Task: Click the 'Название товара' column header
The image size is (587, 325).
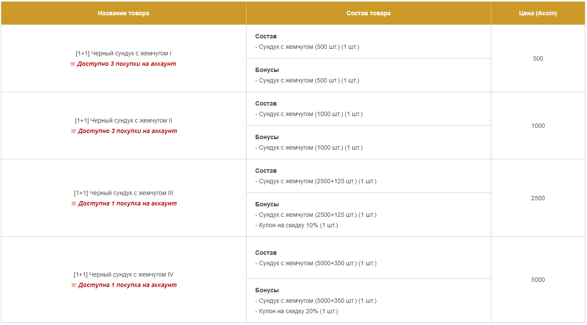Action: (124, 13)
